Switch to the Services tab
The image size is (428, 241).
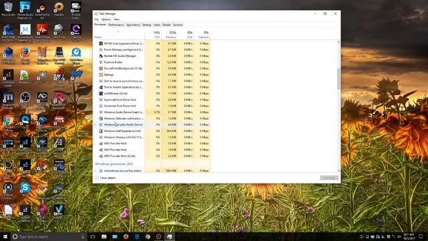coord(178,25)
